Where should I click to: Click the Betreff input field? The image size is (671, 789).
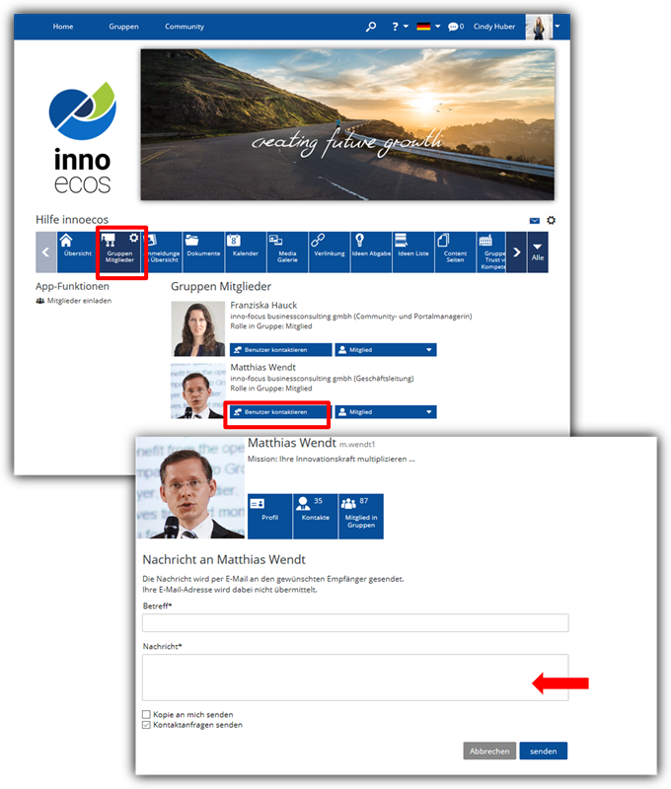pyautogui.click(x=355, y=623)
